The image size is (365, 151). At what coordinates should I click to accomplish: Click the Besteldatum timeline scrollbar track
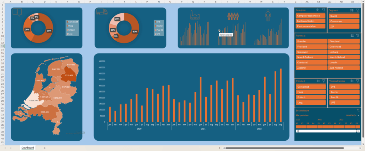(x=327, y=131)
